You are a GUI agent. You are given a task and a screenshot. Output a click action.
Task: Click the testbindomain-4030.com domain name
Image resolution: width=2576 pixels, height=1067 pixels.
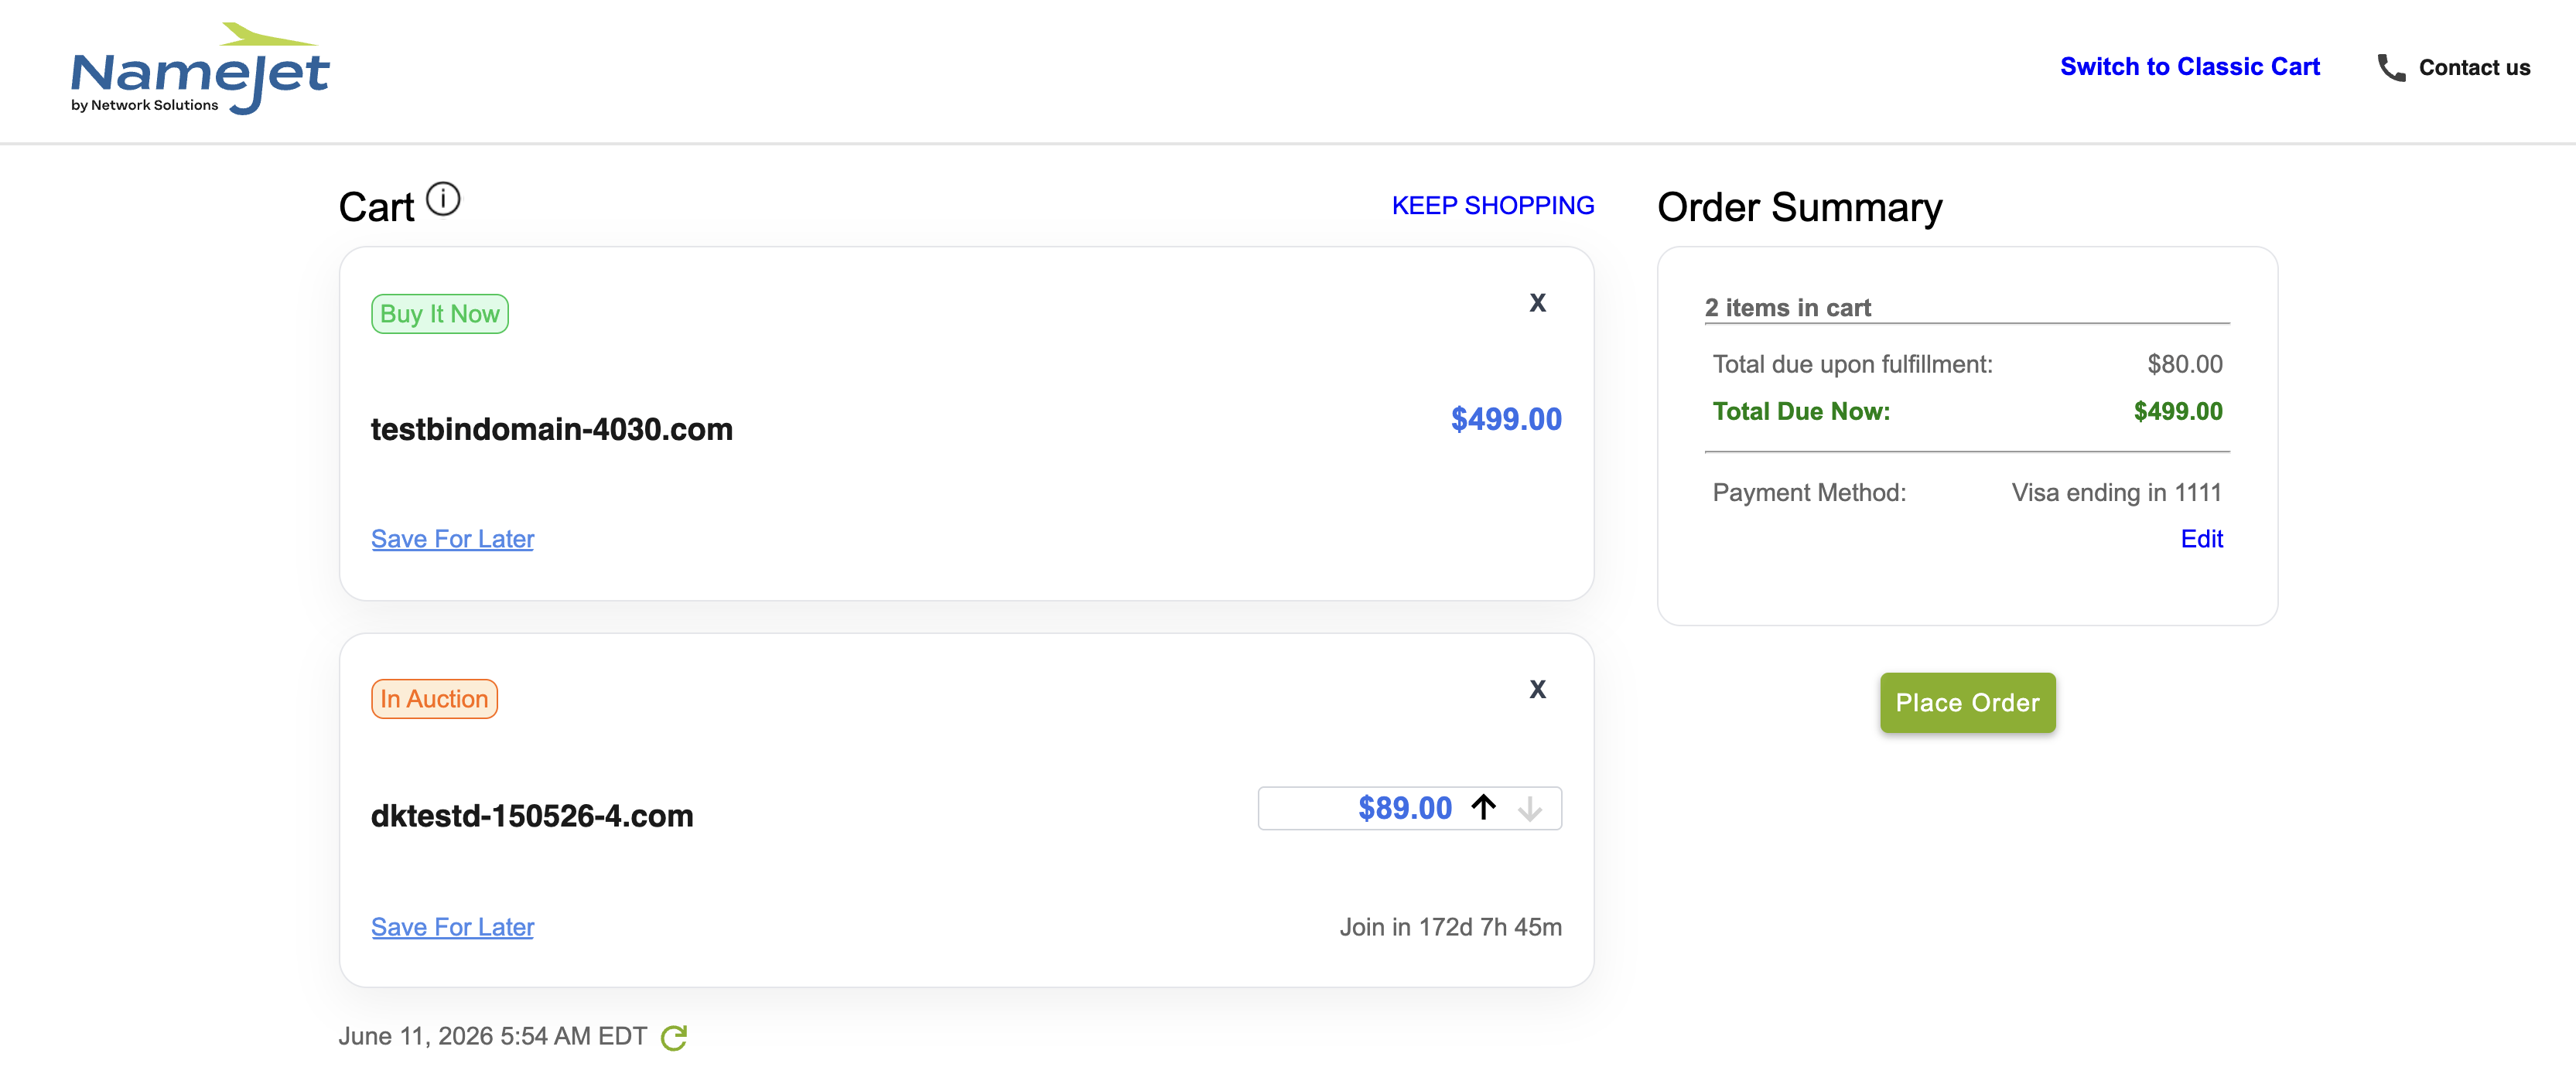[551, 430]
